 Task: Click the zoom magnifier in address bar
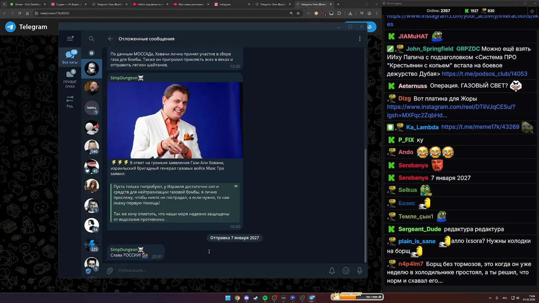(291, 13)
